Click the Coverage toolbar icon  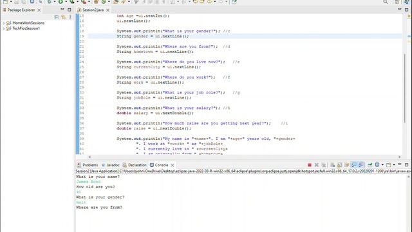click(72, 2)
